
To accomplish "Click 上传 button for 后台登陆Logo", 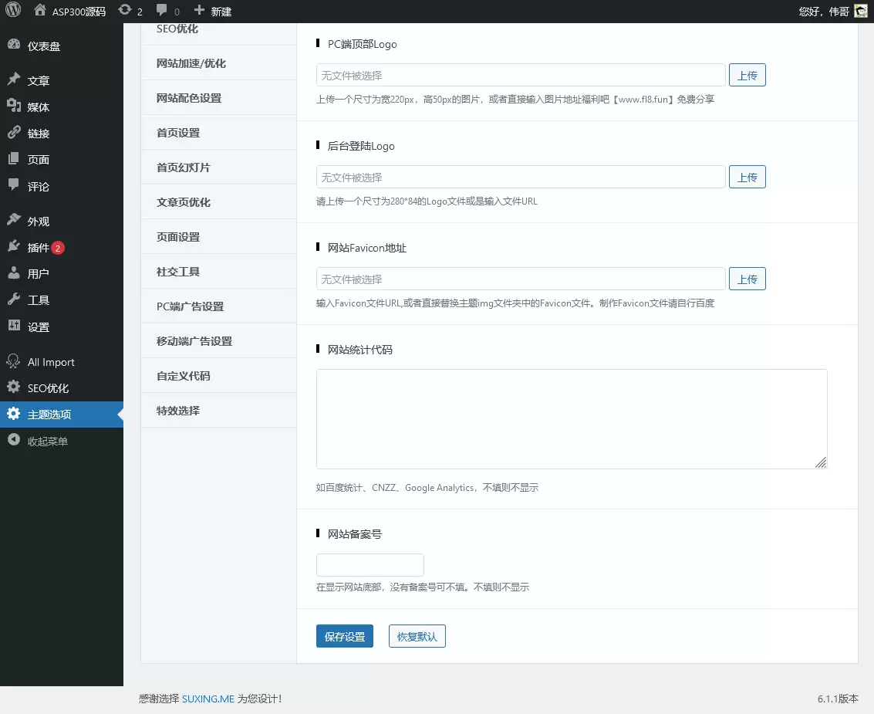I will pos(747,178).
